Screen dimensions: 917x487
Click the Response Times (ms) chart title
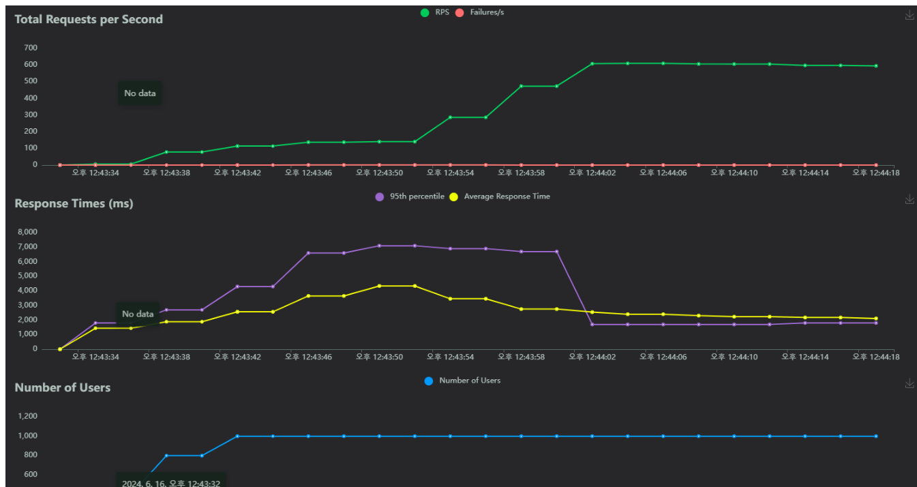point(74,203)
